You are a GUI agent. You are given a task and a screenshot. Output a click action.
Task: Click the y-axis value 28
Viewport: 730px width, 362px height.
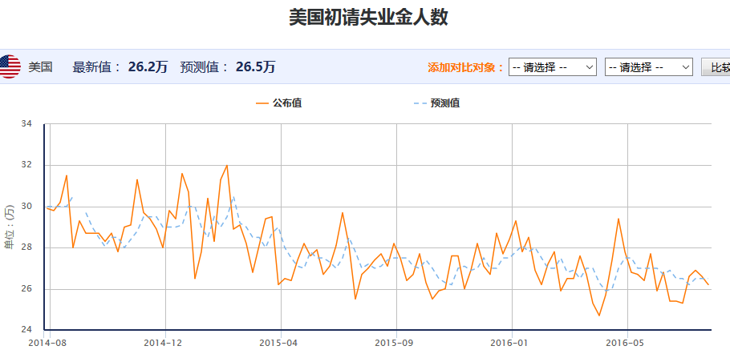26,247
